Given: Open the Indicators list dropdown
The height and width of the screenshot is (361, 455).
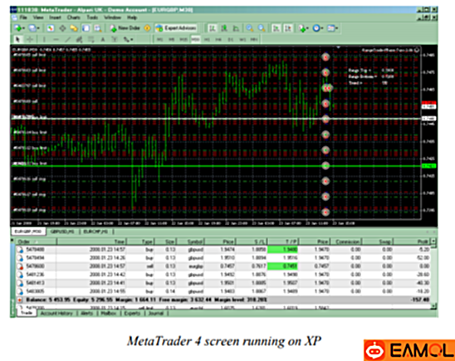Looking at the screenshot, I should (303, 28).
